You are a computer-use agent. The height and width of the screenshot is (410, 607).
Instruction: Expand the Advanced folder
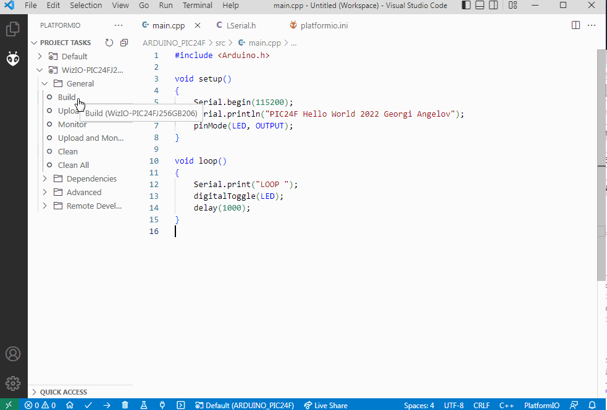tap(44, 192)
